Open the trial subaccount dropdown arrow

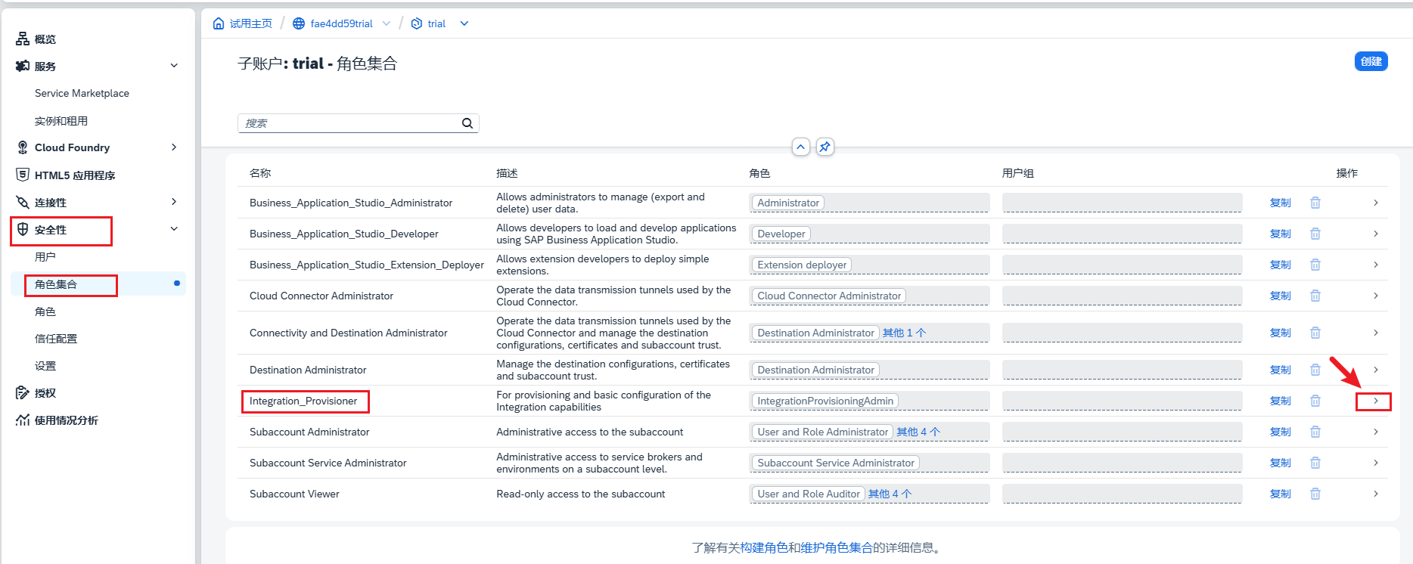pos(464,23)
